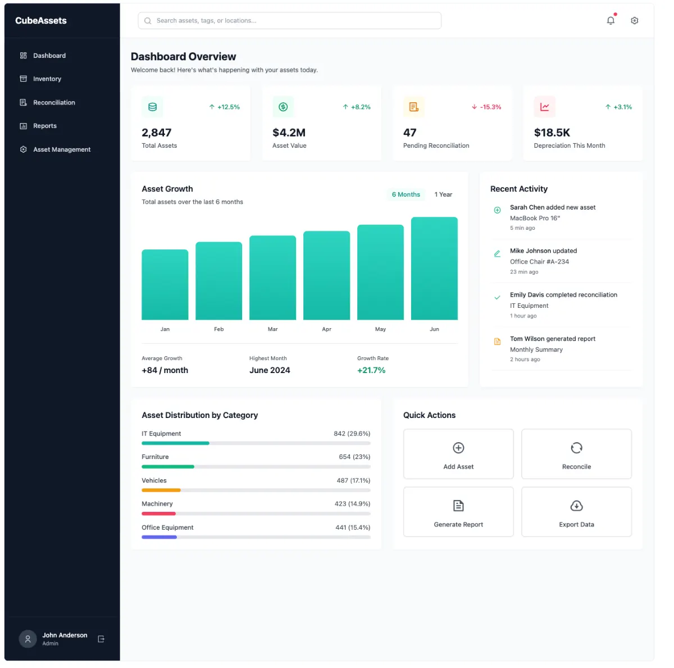
Task: Toggle the 6 Months time filter
Action: pos(405,194)
